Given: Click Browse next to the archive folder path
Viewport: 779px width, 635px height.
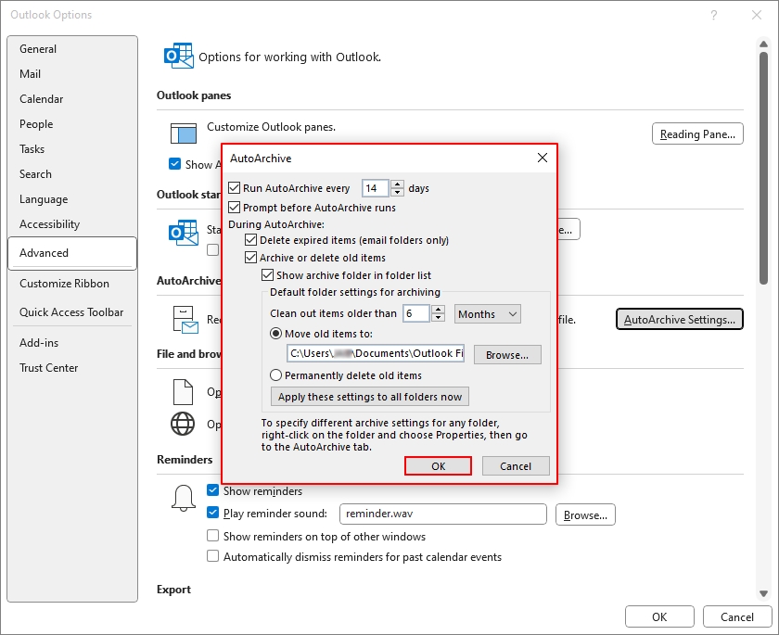Looking at the screenshot, I should [x=506, y=354].
